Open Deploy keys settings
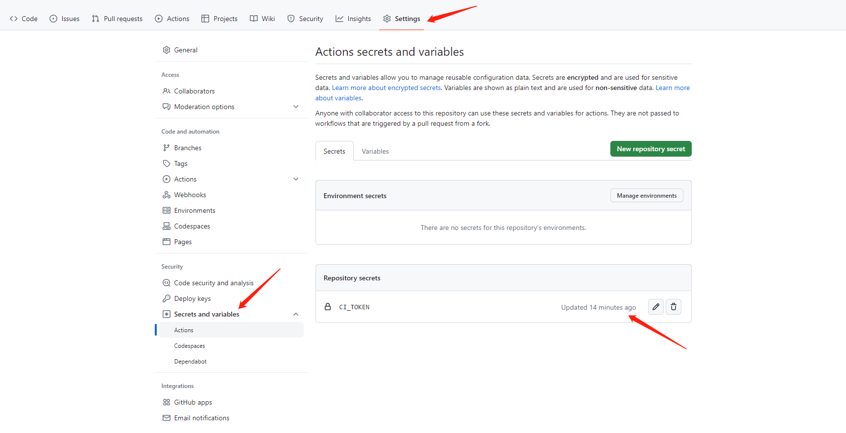This screenshot has width=846, height=433. click(231, 298)
